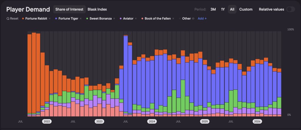Click the Add + link
Image resolution: width=301 pixels, height=130 pixels.
(202, 18)
